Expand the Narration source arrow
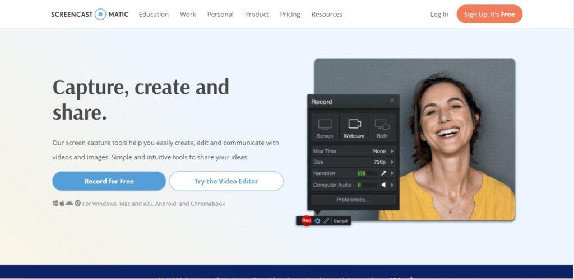This screenshot has height=279, width=574. point(392,173)
